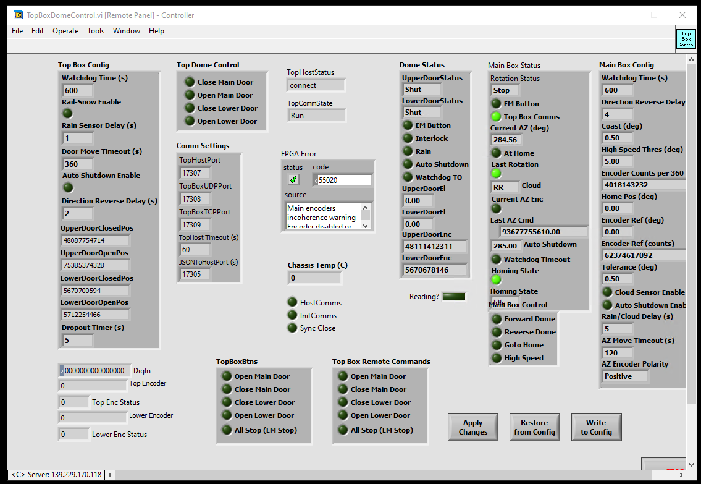Click the Reading? indicator light
The image size is (701, 484).
click(454, 297)
